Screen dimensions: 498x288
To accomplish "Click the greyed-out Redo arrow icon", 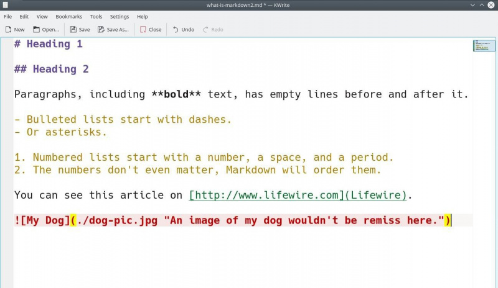I will pyautogui.click(x=205, y=29).
